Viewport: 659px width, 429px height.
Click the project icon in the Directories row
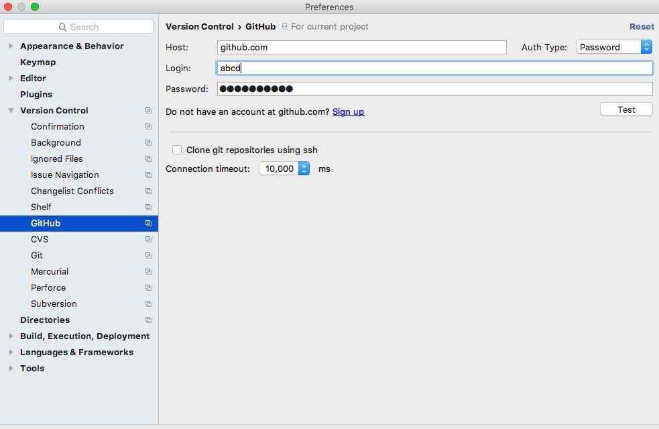(148, 320)
